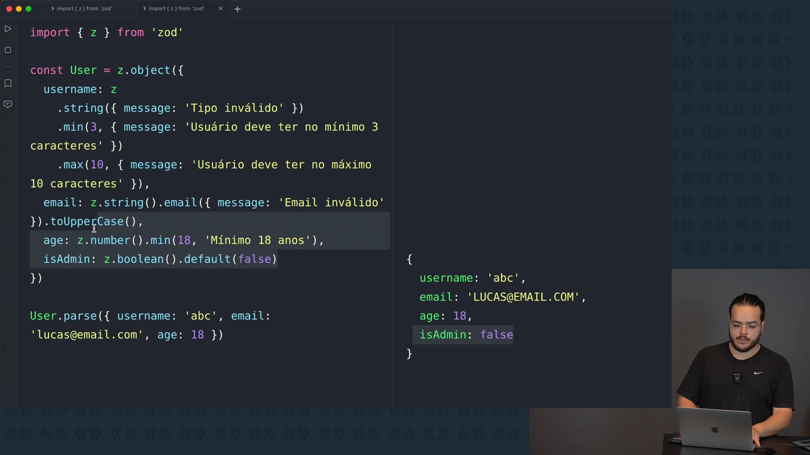810x455 pixels.
Task: Add a new tab with plus icon
Action: pyautogui.click(x=238, y=9)
